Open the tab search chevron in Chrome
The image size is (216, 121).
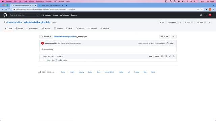point(214,6)
